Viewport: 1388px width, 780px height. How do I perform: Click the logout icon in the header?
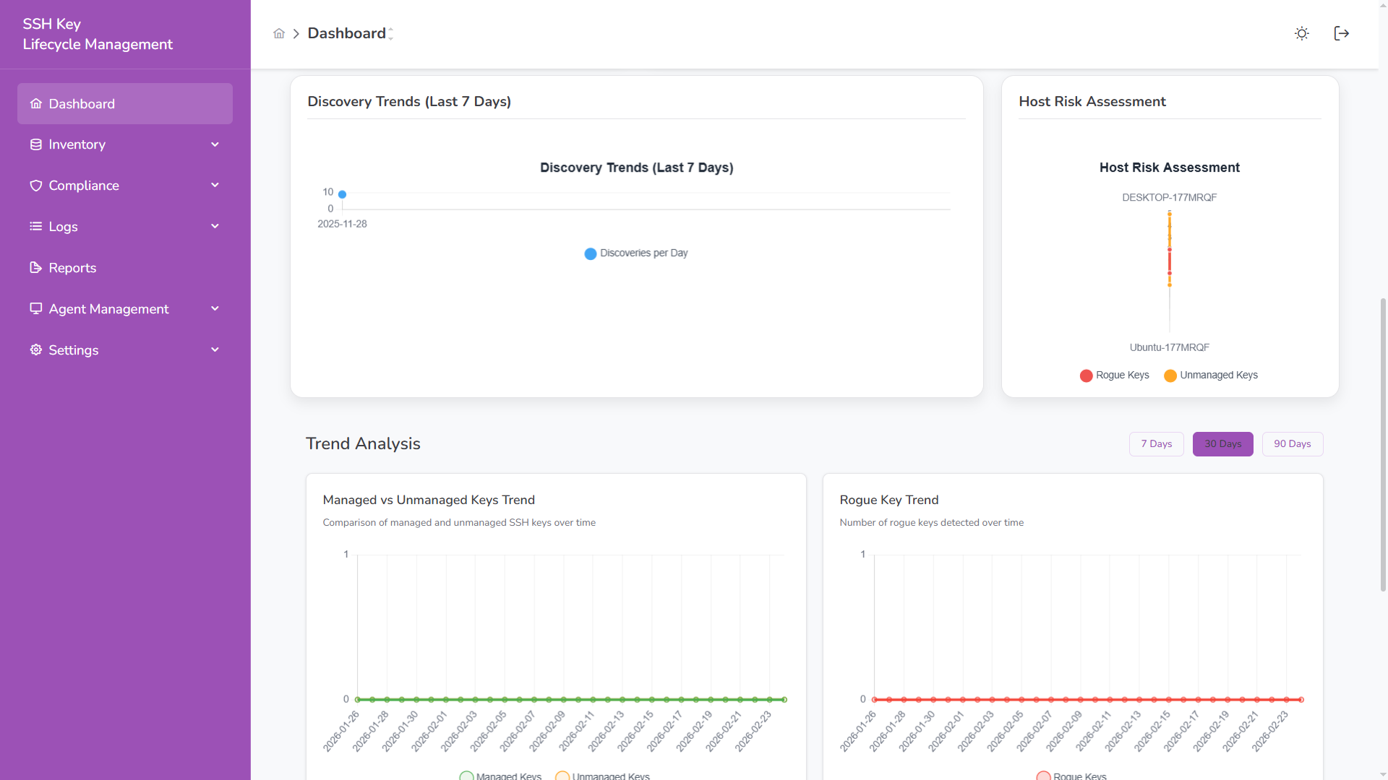click(1341, 33)
